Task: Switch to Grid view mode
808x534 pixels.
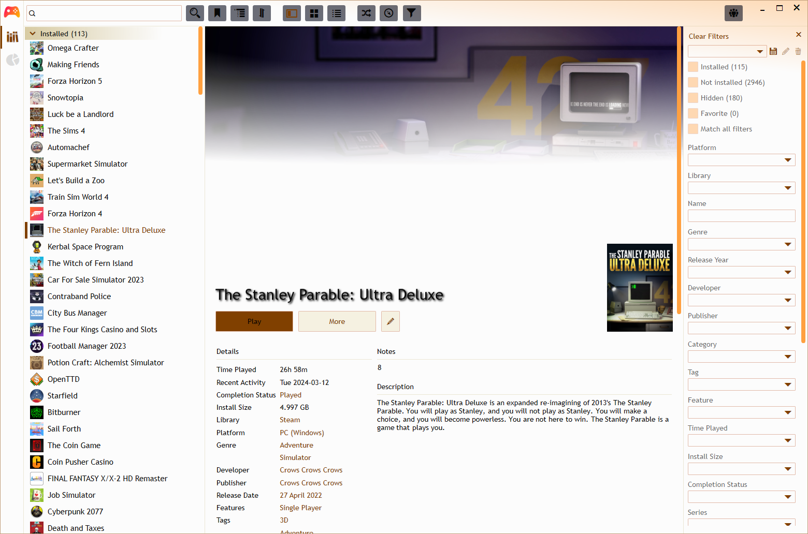Action: tap(314, 13)
